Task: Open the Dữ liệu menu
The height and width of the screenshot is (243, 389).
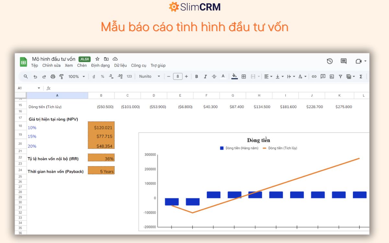Action: point(120,65)
